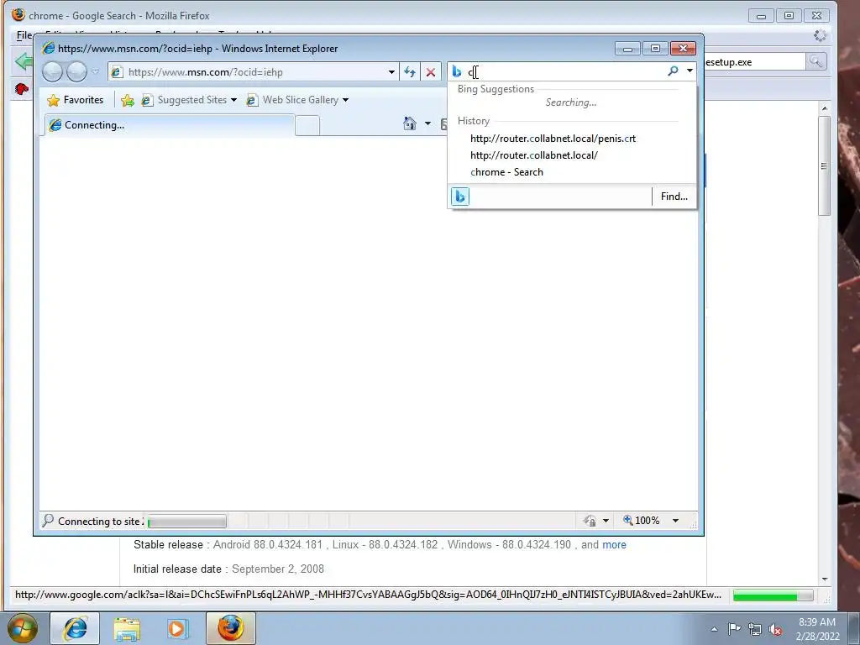Click the Internet Explorer taskbar icon
This screenshot has height=645, width=860.
click(75, 628)
